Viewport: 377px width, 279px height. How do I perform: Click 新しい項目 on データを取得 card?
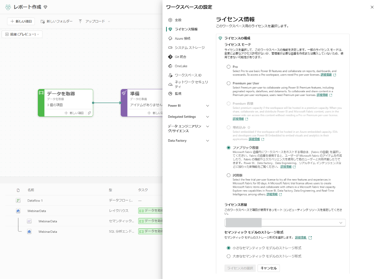coord(74,113)
